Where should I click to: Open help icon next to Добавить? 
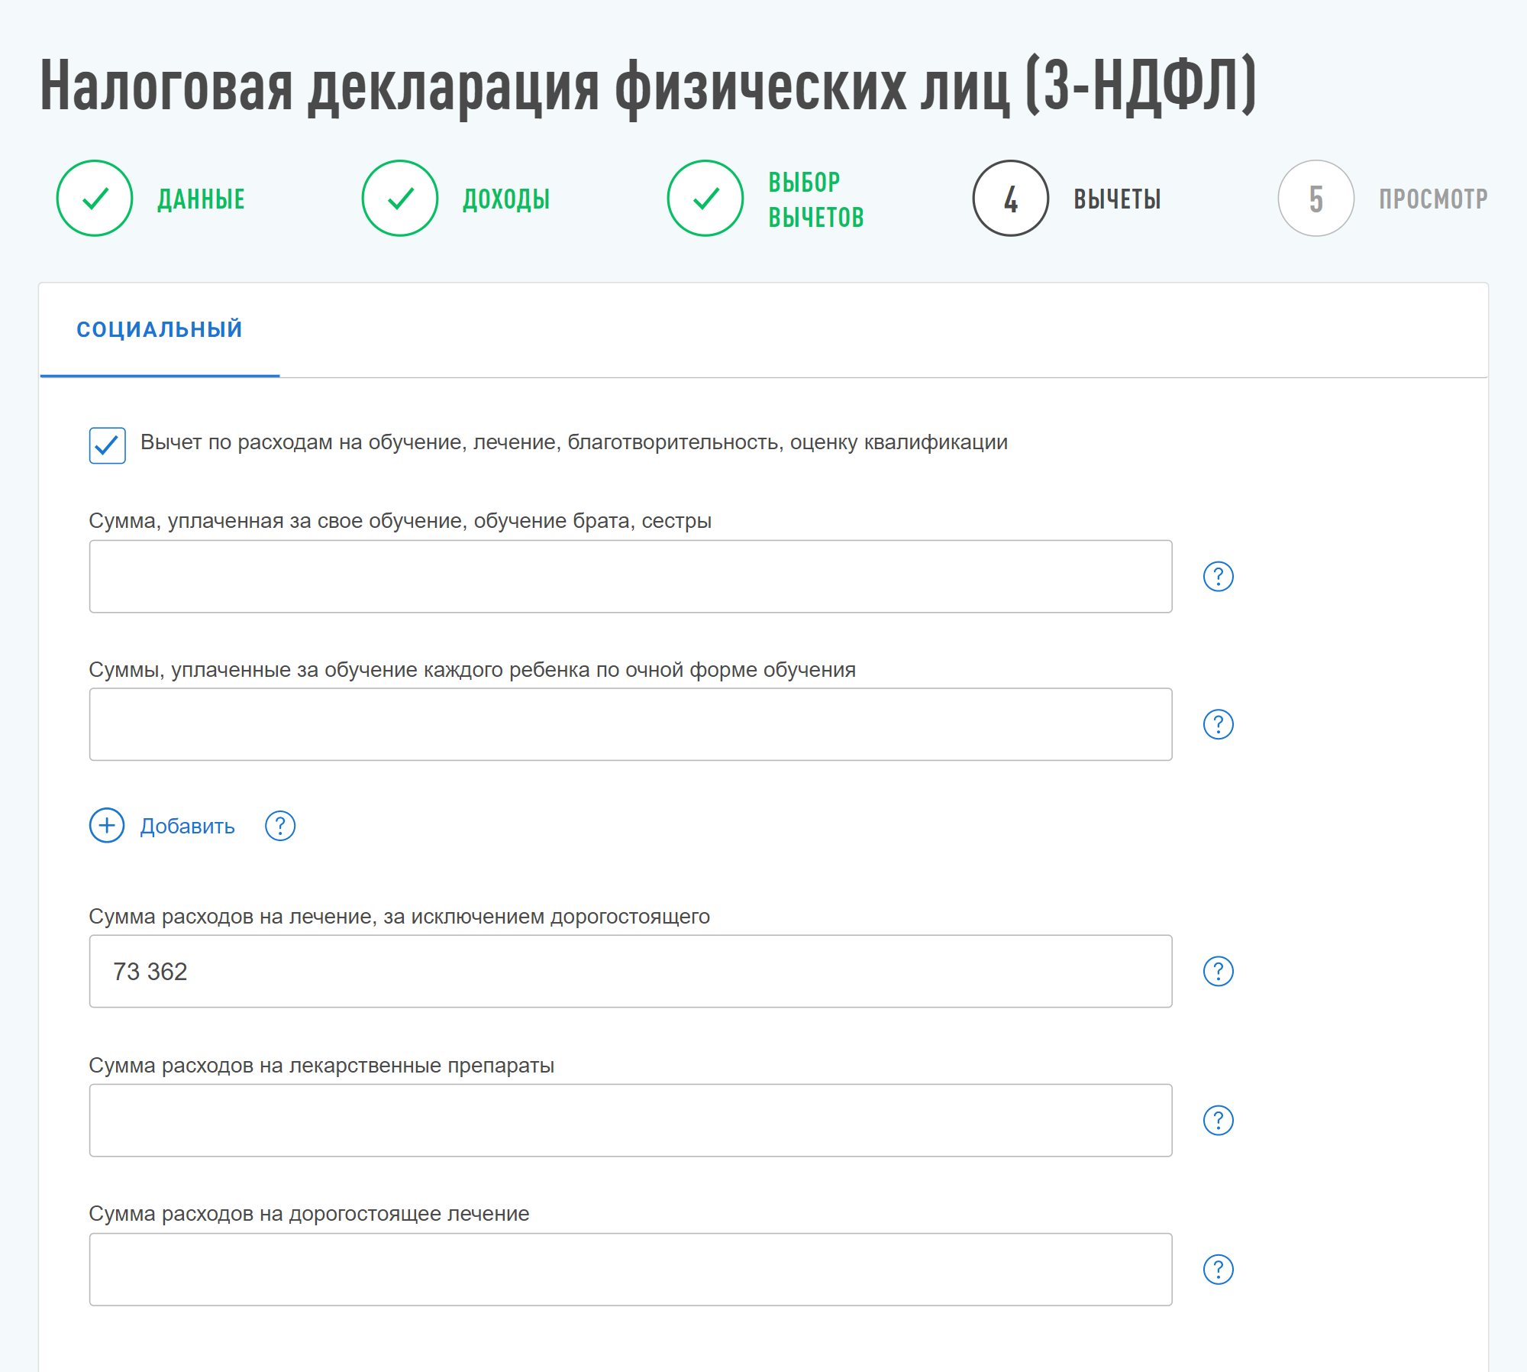[280, 826]
